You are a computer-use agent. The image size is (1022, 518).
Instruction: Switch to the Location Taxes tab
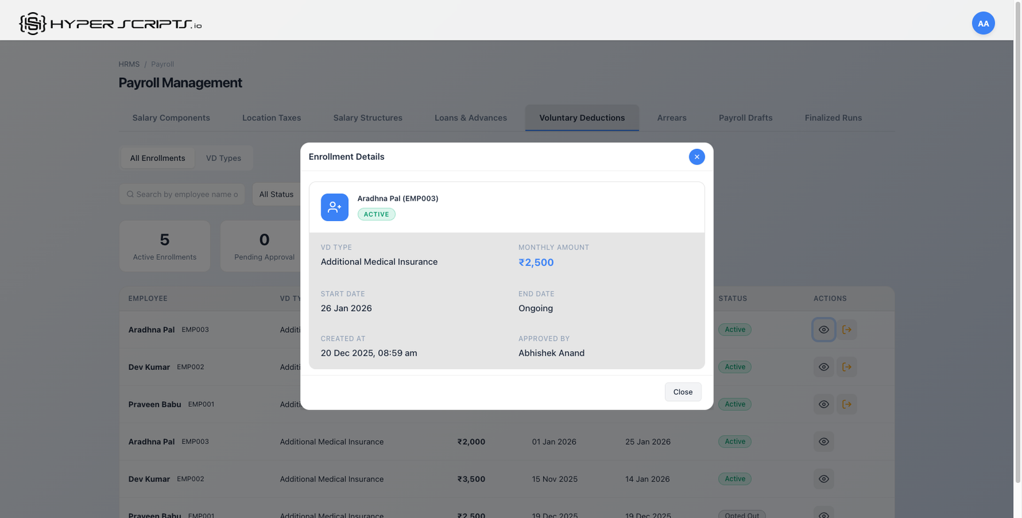[271, 118]
